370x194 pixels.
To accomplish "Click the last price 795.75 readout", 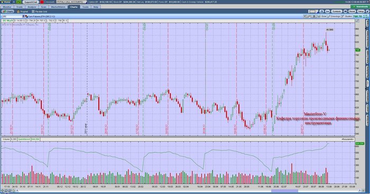I will coord(357,16).
